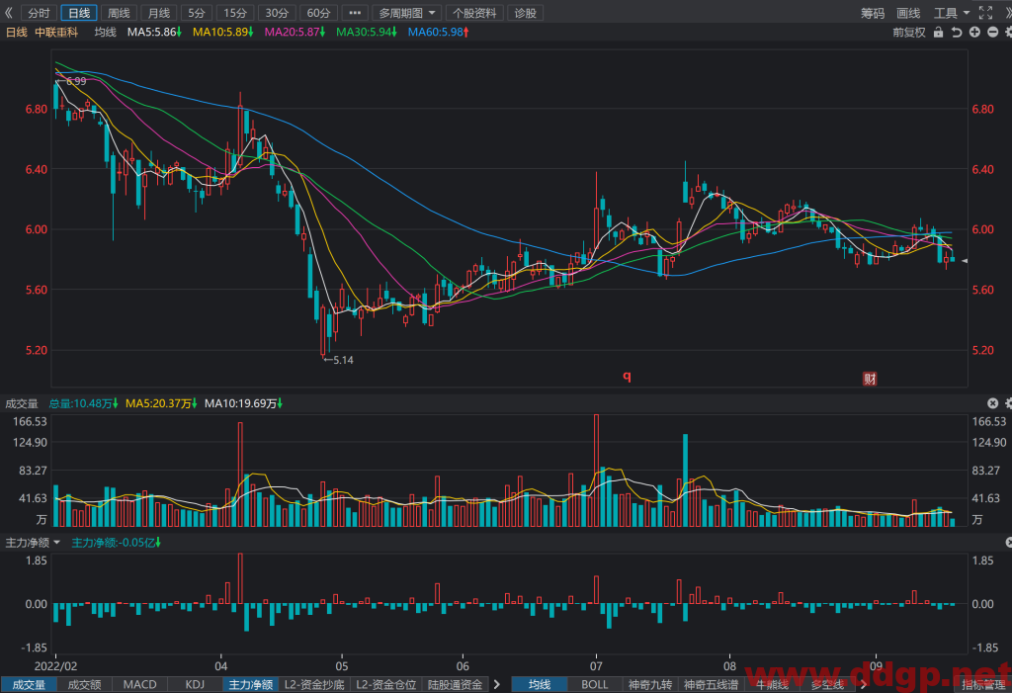The height and width of the screenshot is (693, 1012).
Task: Select BOLL main indicator tab
Action: (x=594, y=685)
